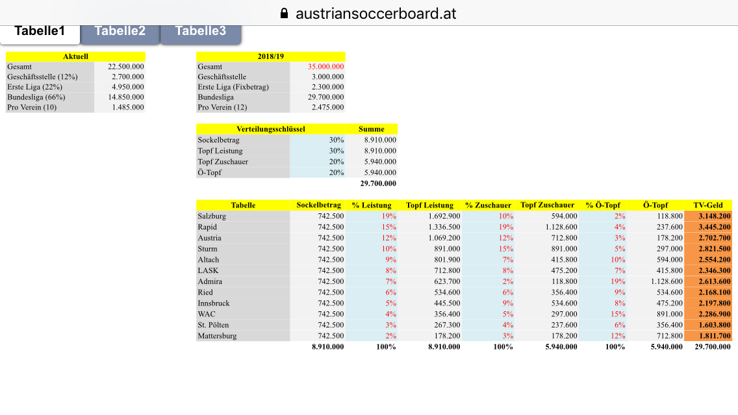This screenshot has width=738, height=415.
Task: Click the '% Ö-Topf' column header
Action: pos(603,206)
